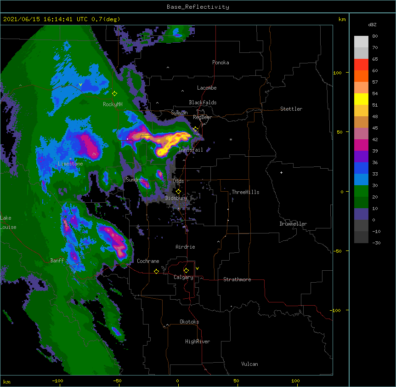Click the ThreeHills town label
The width and height of the screenshot is (396, 387).
245,192
